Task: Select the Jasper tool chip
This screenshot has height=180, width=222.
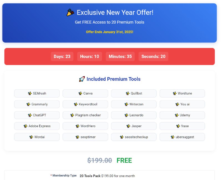Action: 134,126
